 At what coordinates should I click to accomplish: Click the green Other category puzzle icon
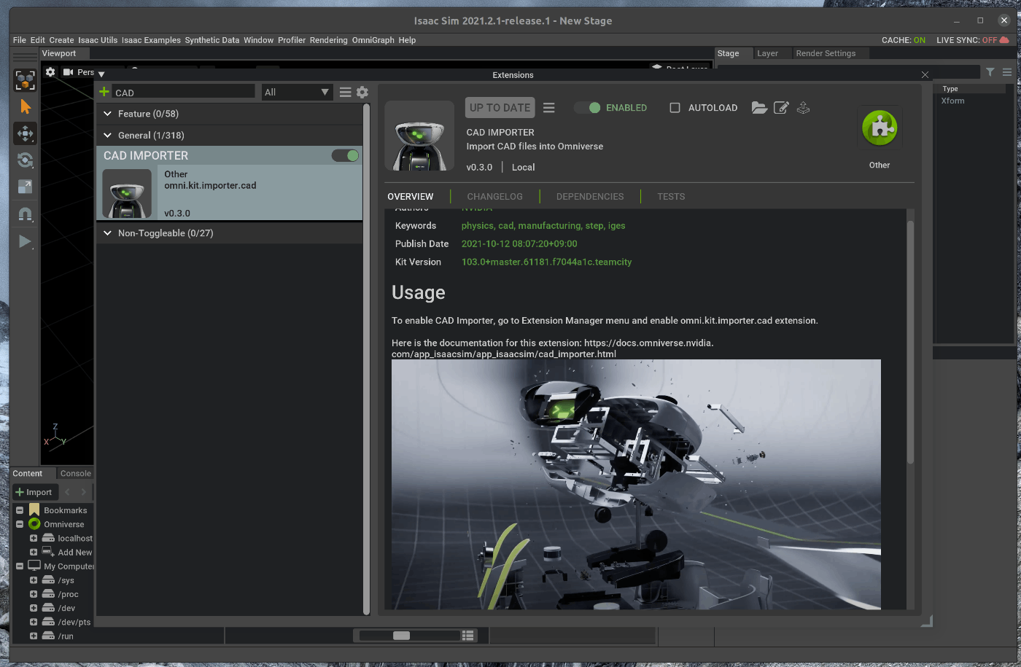tap(880, 128)
